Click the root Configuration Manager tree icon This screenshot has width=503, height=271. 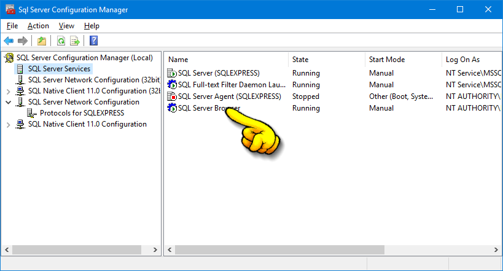click(9, 58)
